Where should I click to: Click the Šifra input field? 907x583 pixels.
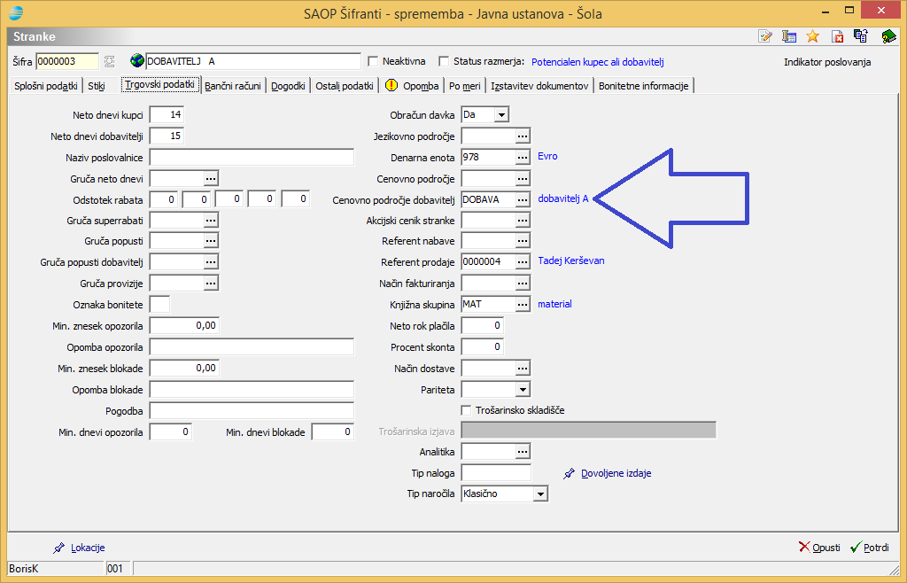pos(67,61)
